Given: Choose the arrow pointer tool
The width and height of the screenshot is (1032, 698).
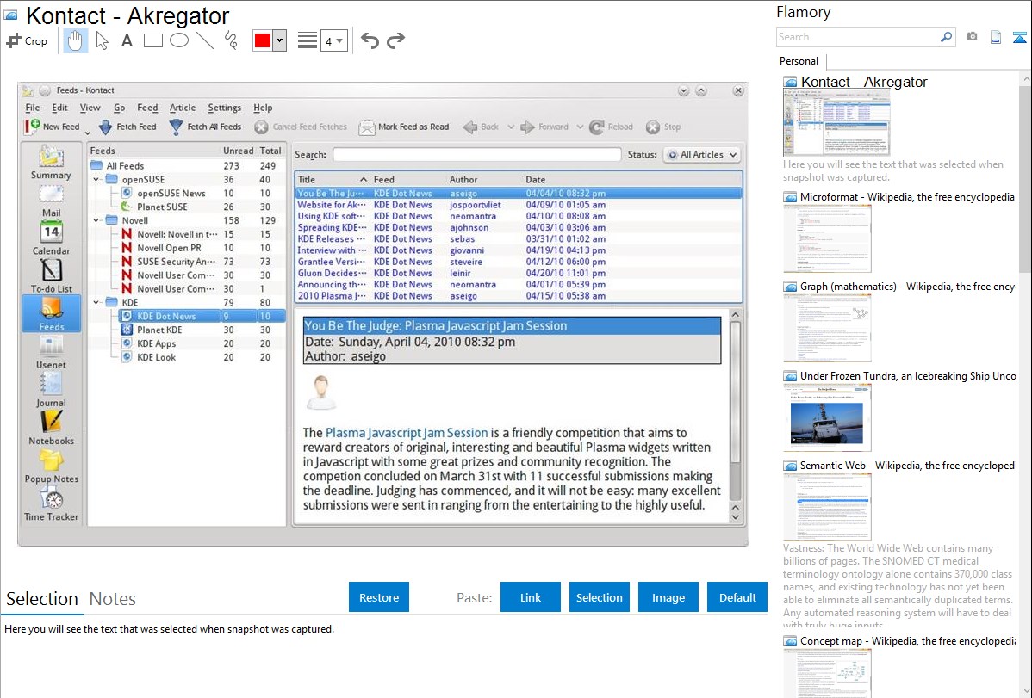Looking at the screenshot, I should [x=102, y=40].
